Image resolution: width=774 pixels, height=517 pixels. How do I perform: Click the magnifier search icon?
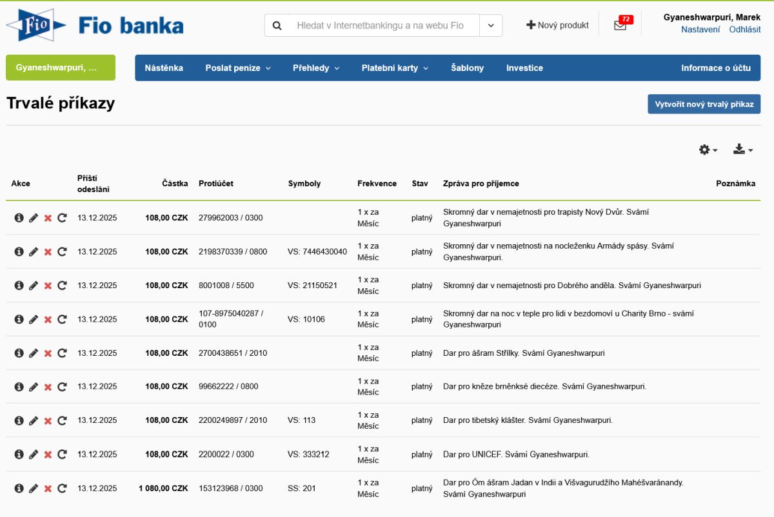[277, 26]
